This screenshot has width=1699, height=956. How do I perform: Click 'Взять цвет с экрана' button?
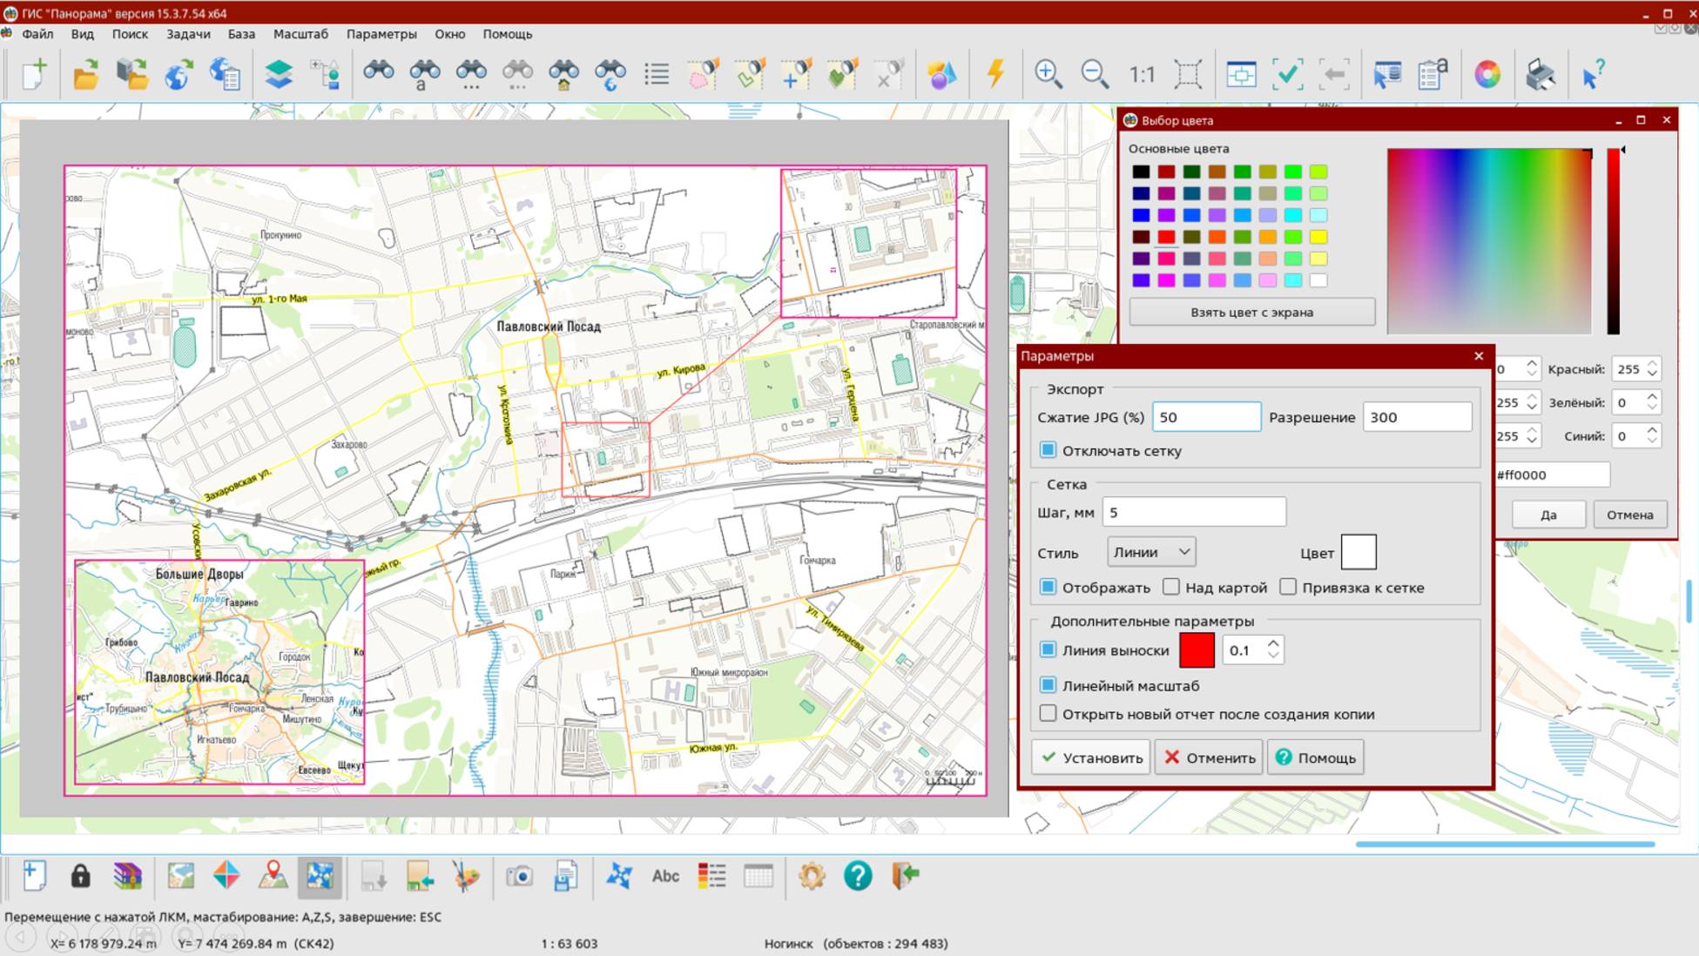(1251, 312)
